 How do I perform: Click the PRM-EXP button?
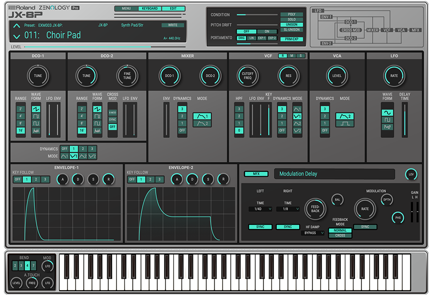291,39
